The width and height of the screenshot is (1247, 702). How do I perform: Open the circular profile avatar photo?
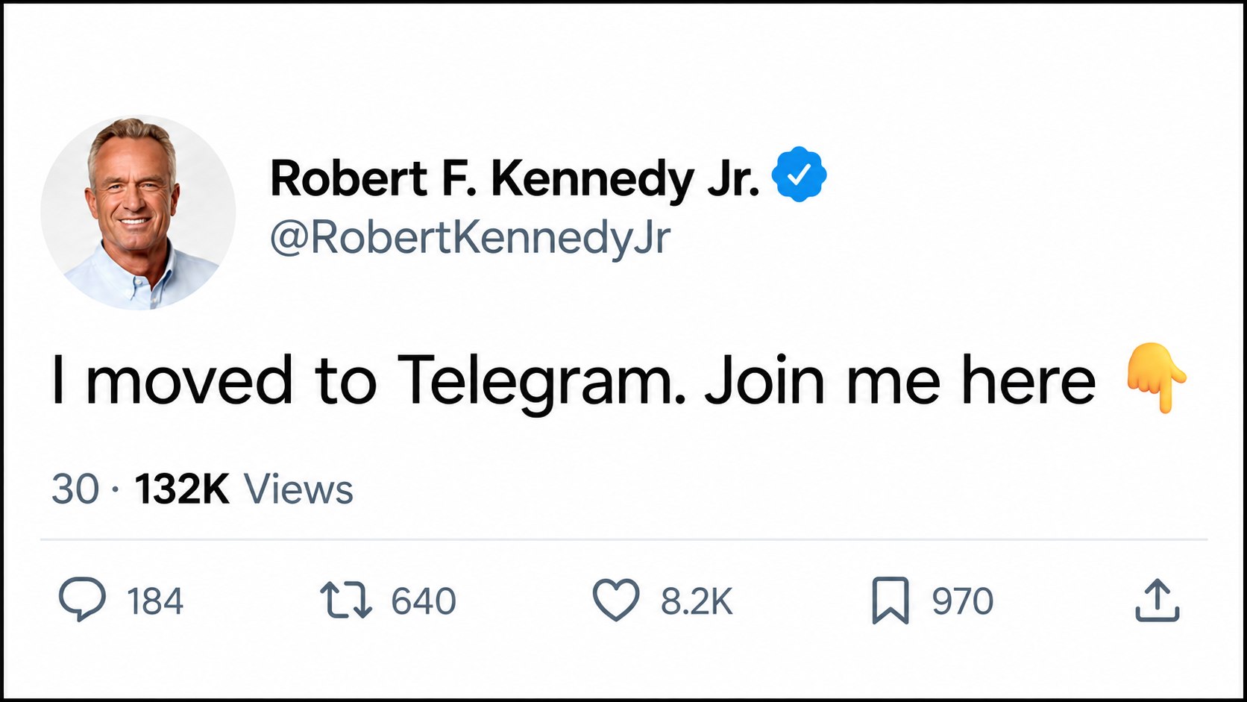[138, 213]
